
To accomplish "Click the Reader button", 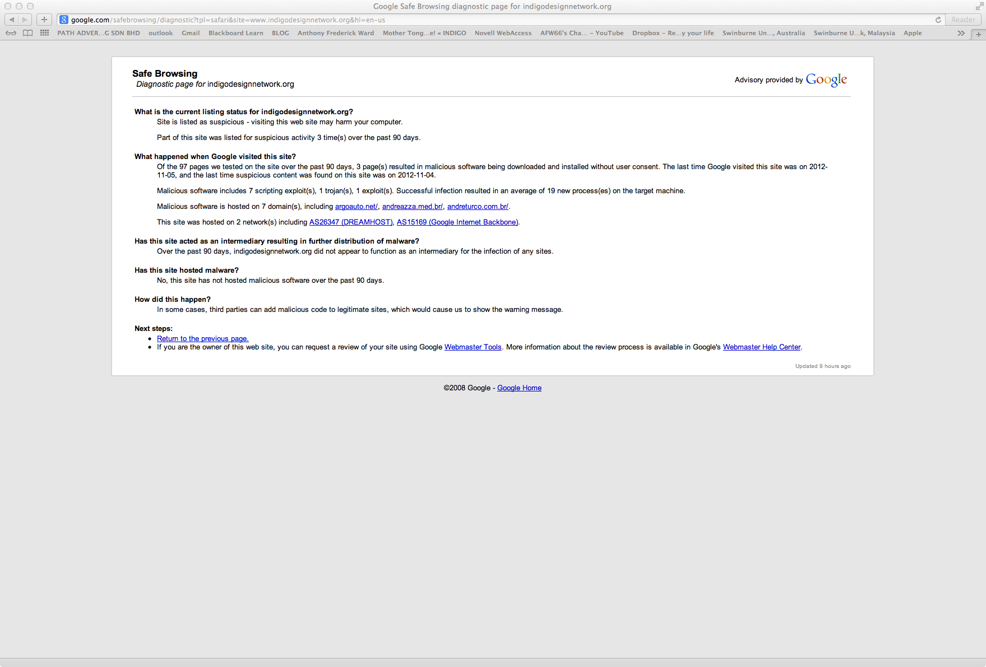I will [x=963, y=20].
